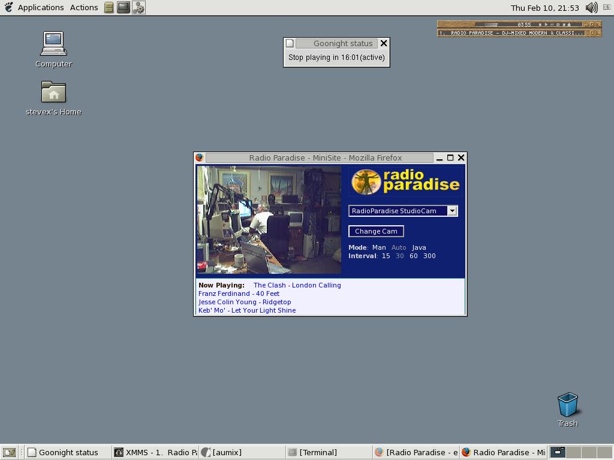Click the XMMS 03:55 time display

pyautogui.click(x=524, y=24)
